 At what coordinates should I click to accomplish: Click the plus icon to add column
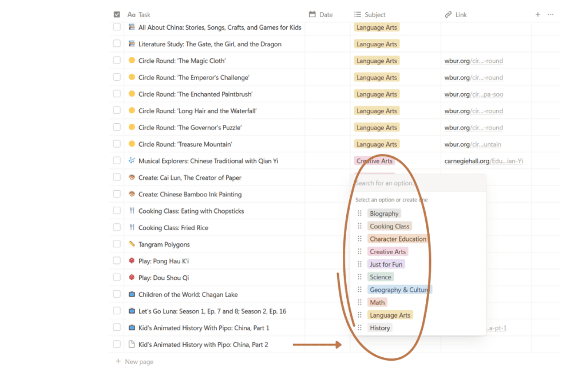pos(537,14)
